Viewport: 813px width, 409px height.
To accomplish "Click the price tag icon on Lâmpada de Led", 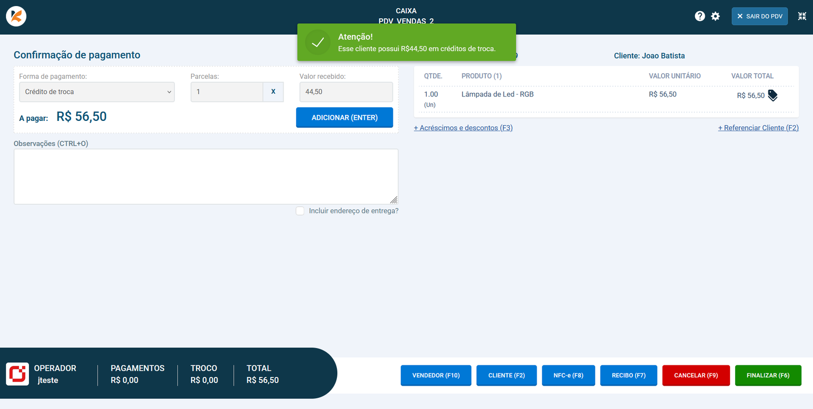I will point(772,96).
